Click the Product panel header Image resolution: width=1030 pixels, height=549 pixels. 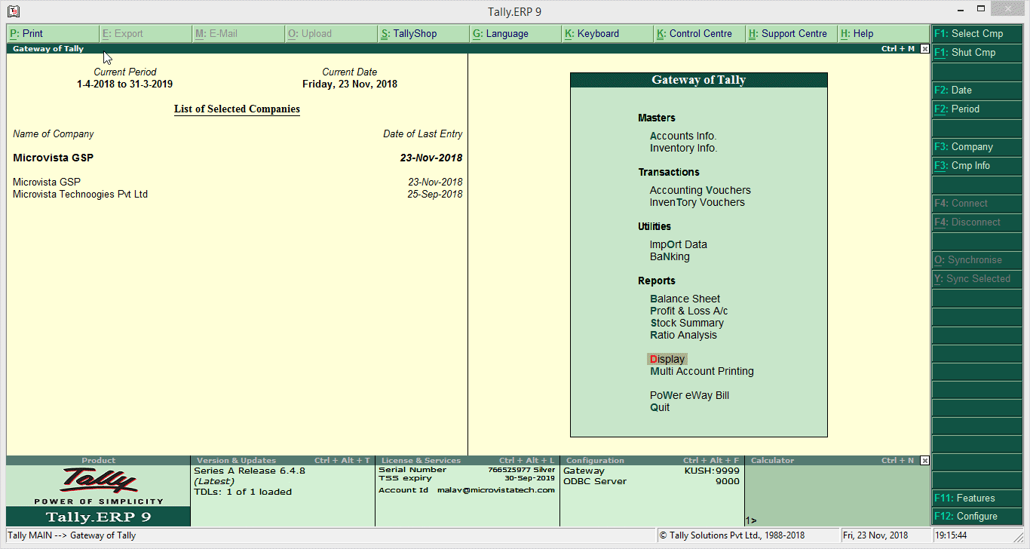tap(99, 460)
